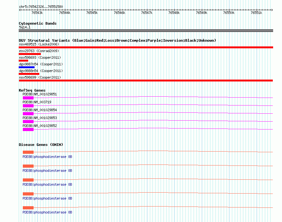This screenshot has width=282, height=222.
Task: Click the 76549k ruler tick label
Action: 202,13
